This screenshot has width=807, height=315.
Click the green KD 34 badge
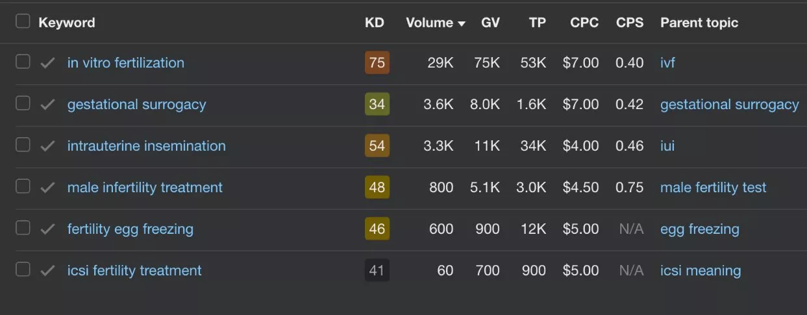[x=377, y=105]
